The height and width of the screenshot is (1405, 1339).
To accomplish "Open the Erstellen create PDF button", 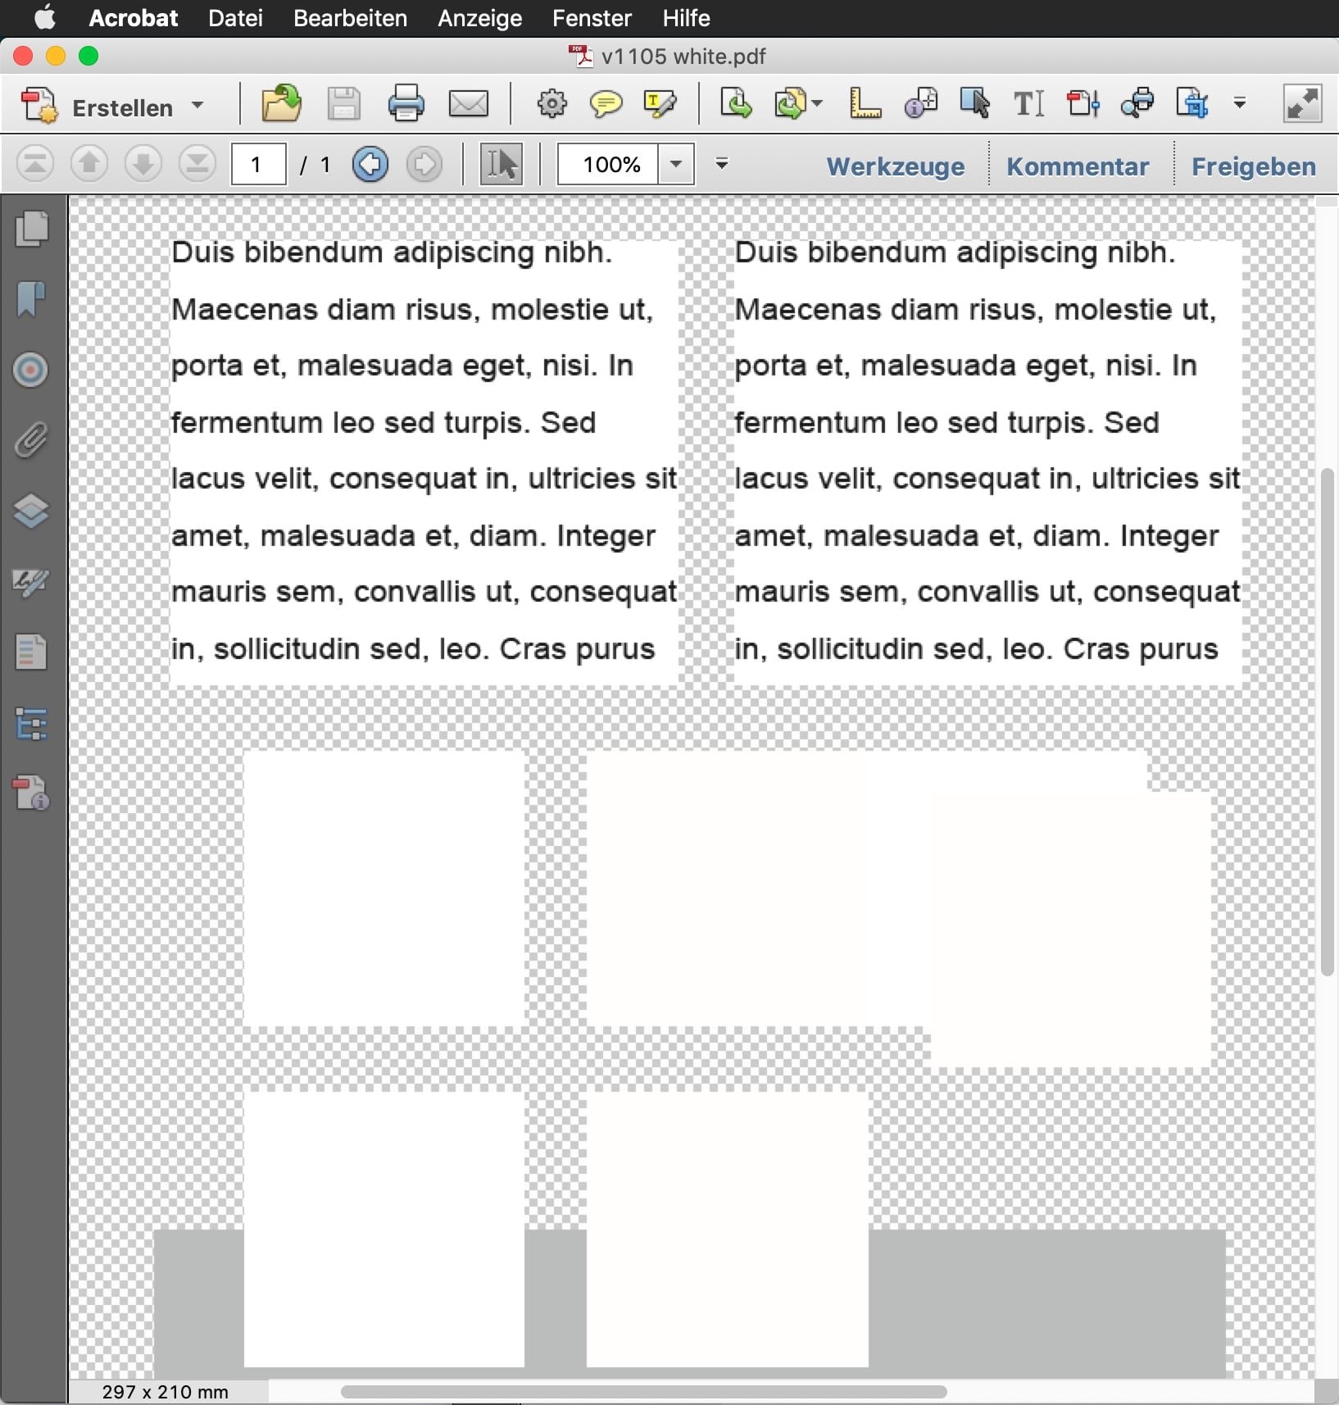I will [x=97, y=107].
